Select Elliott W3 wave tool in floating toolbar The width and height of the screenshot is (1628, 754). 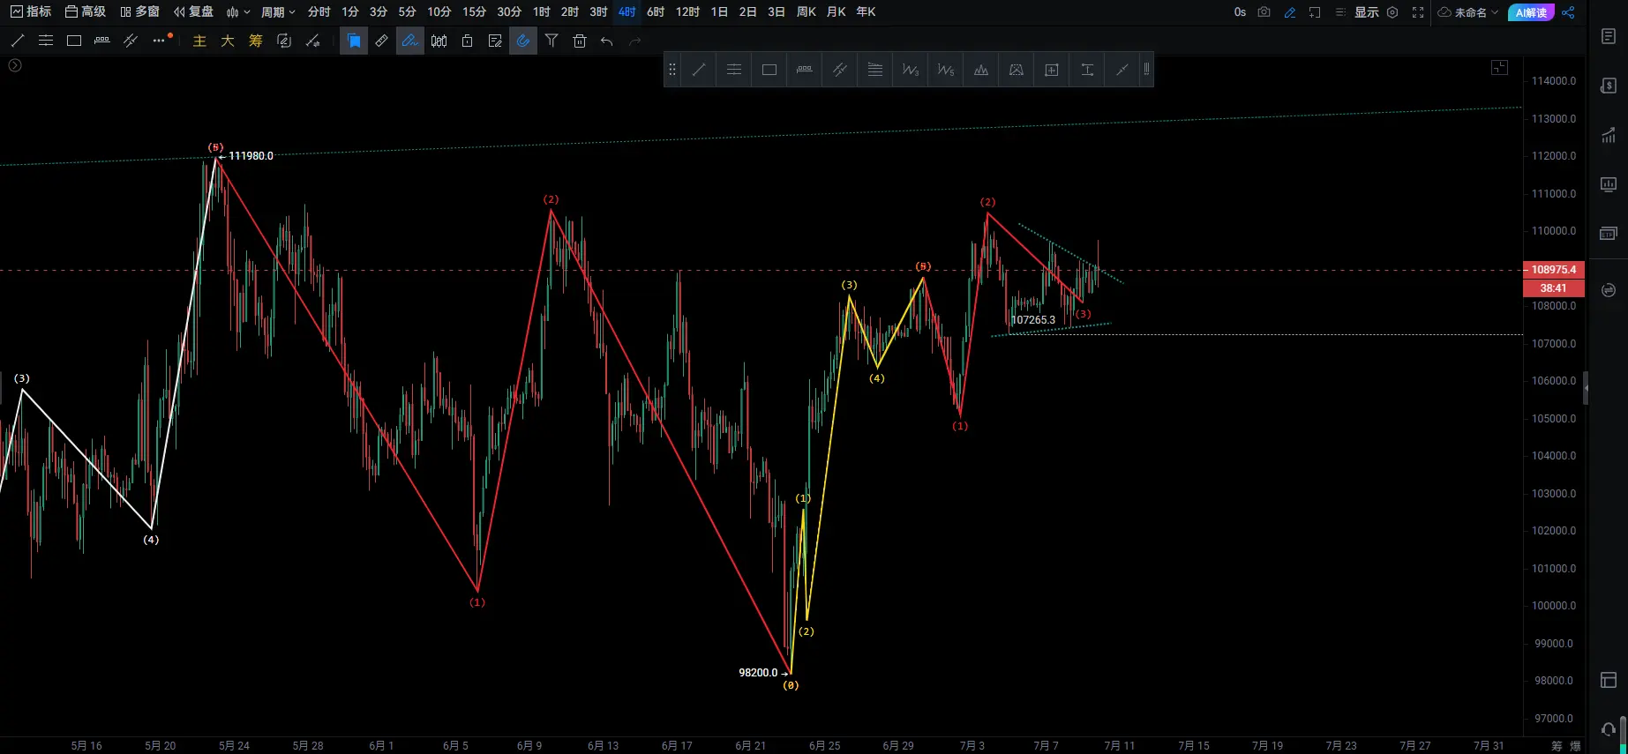point(911,70)
